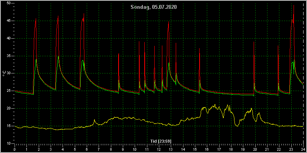Click the yellow curve bump before hour 7
This screenshot has height=153, width=307.
(94, 120)
